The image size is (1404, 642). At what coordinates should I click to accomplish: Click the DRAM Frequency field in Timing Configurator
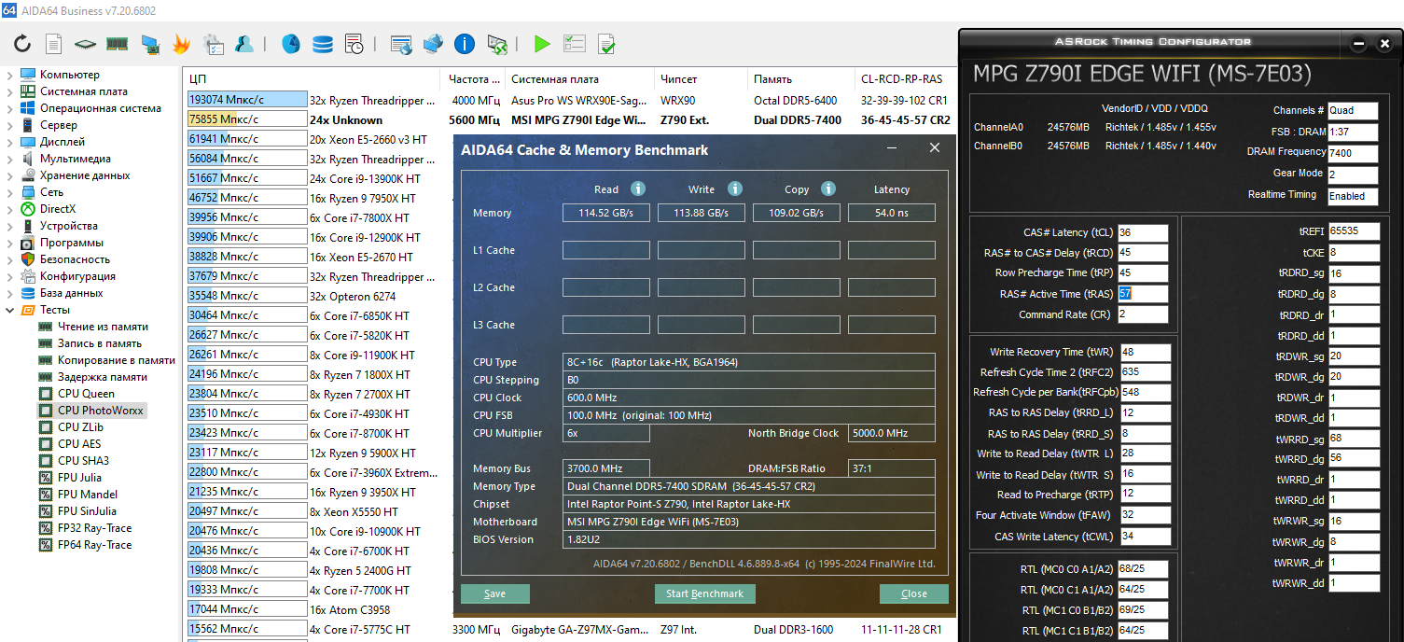click(x=1353, y=153)
